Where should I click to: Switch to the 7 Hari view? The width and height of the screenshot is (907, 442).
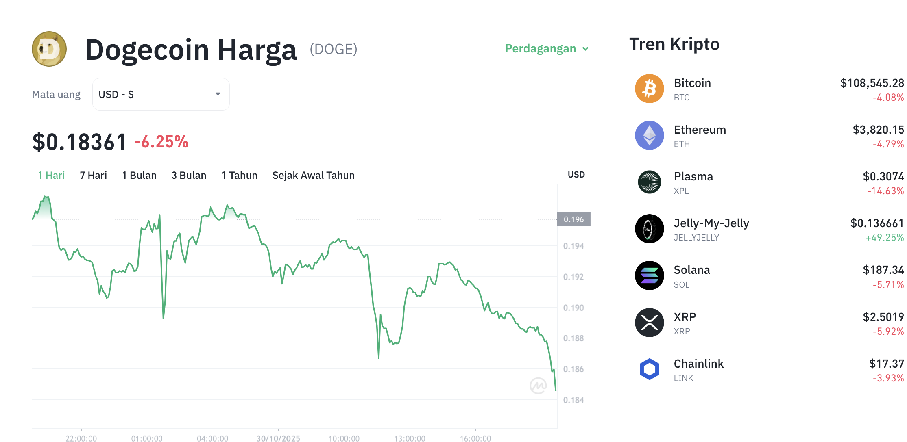point(93,175)
